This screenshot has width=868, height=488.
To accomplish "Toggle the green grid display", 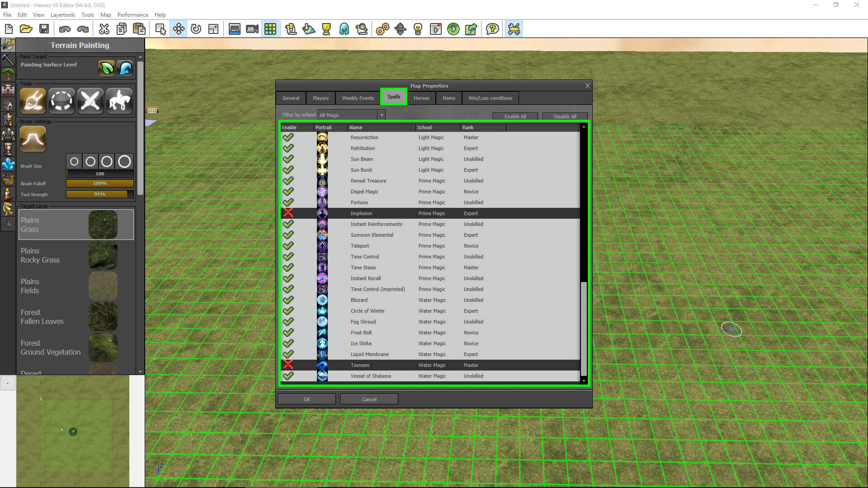I will click(270, 29).
